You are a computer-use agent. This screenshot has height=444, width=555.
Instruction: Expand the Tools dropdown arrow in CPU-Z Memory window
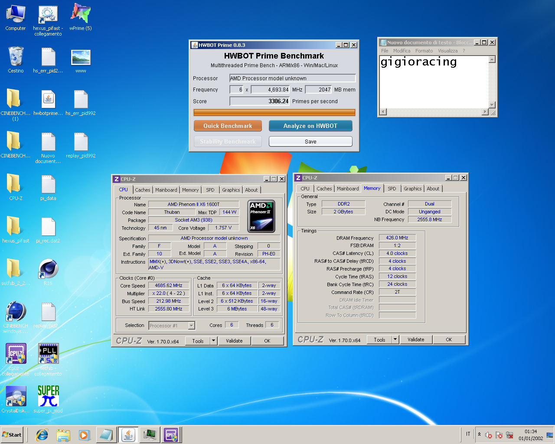pos(395,340)
